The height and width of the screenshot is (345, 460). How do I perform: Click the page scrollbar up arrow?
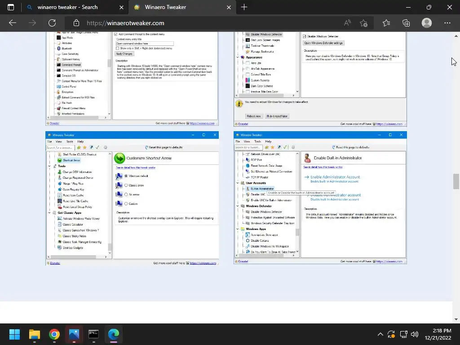[x=456, y=36]
